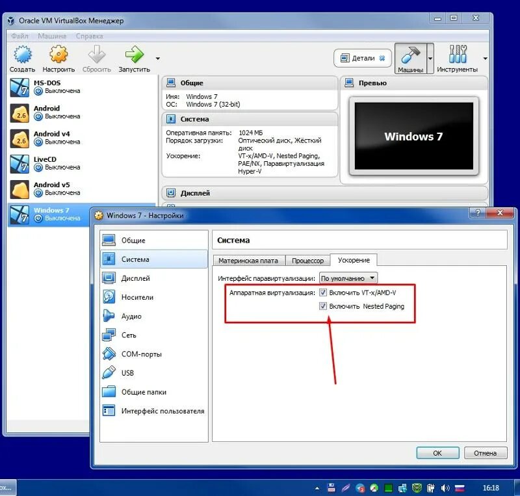Open the dropdown arrow next to Машины
Screen dimensions: 520x496
(x=430, y=59)
